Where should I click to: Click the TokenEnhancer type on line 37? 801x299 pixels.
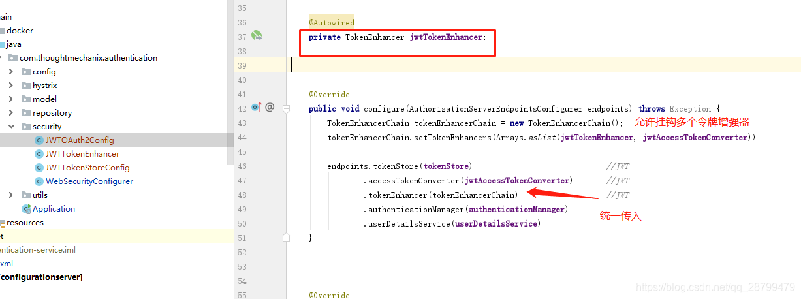click(x=375, y=37)
